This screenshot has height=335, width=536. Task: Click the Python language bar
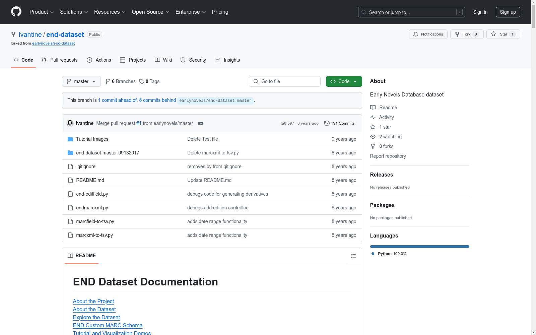click(419, 247)
